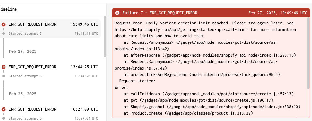Click the 'at Shopify.graphql' stack trace line
Screen dimensions: 312x121
pyautogui.click(x=212, y=107)
